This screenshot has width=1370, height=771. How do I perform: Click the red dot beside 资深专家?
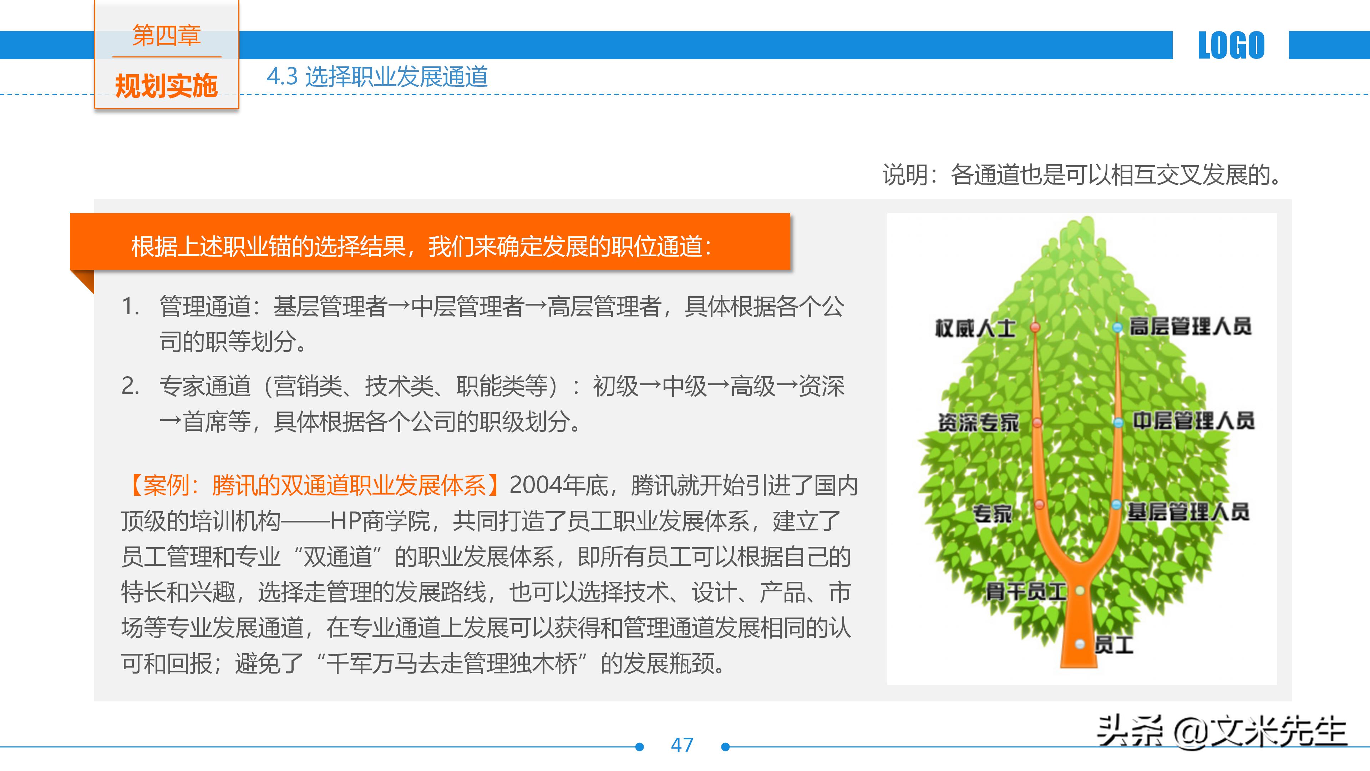pos(1037,423)
